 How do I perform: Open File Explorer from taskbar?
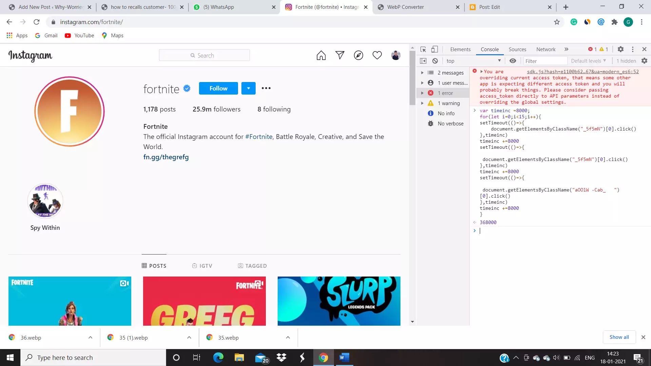point(239,358)
